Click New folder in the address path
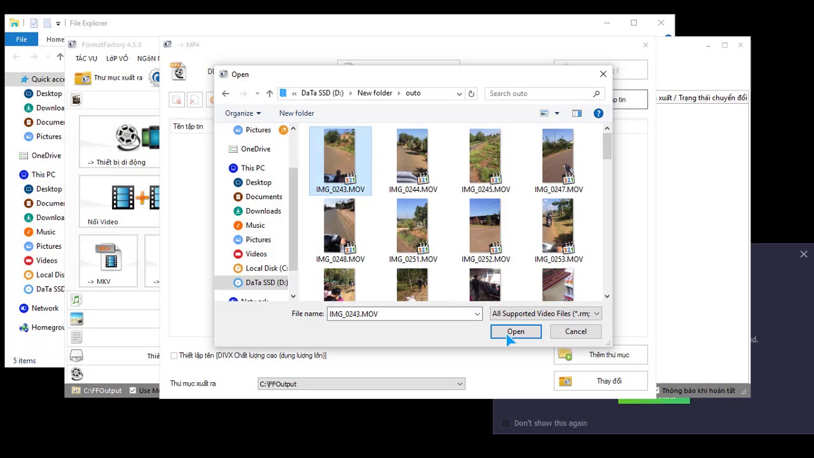Image resolution: width=814 pixels, height=458 pixels. point(375,93)
